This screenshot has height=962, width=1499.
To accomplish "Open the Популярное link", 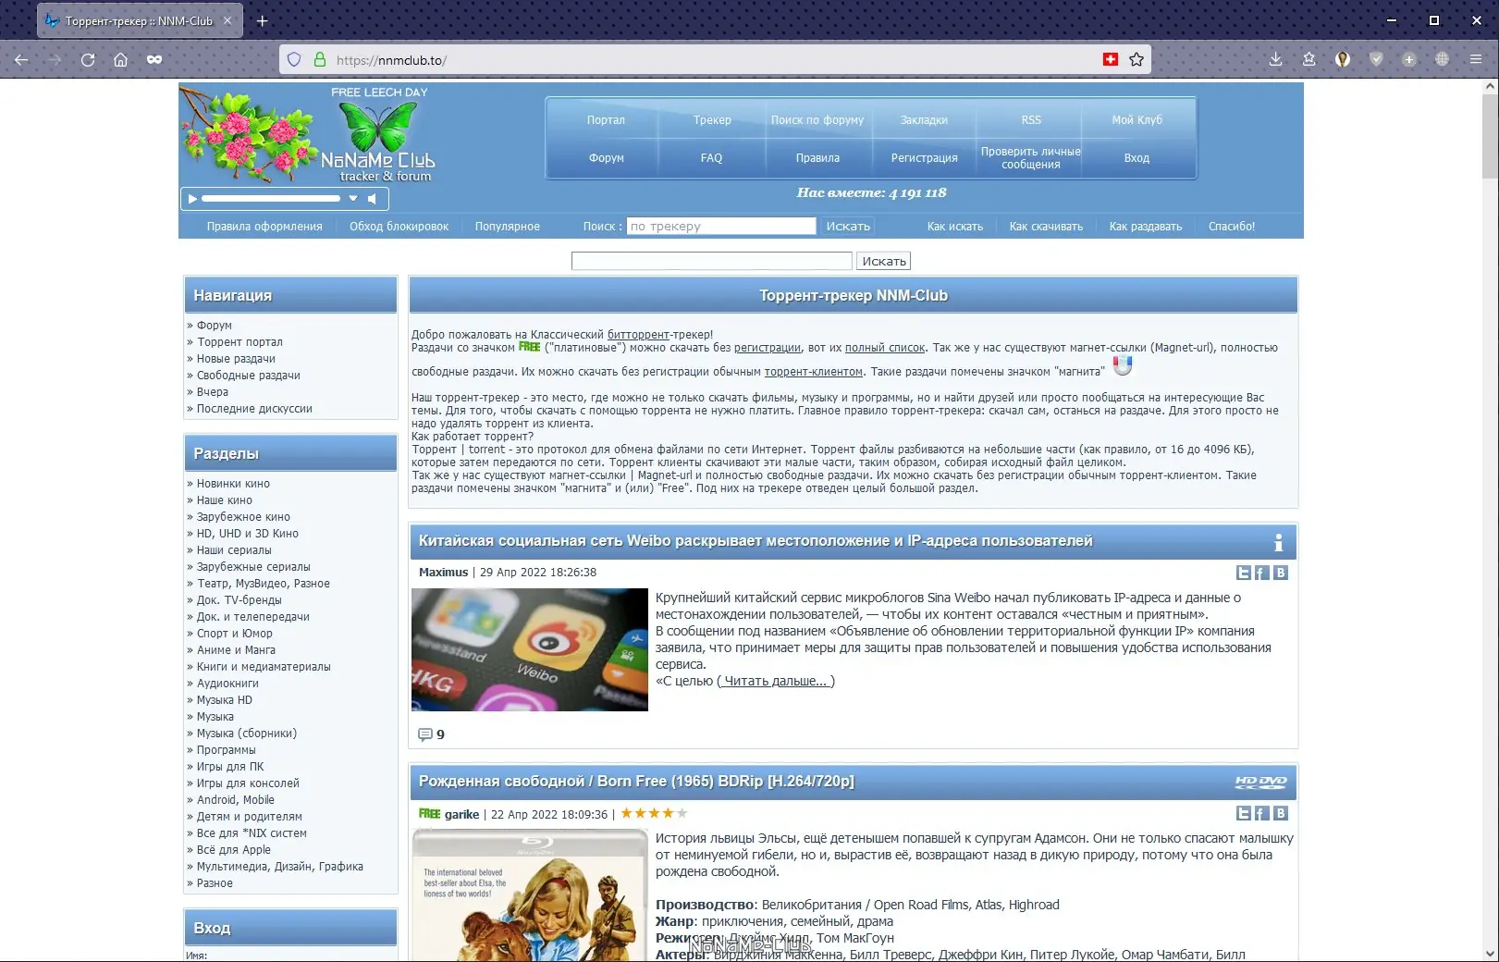I will (508, 227).
